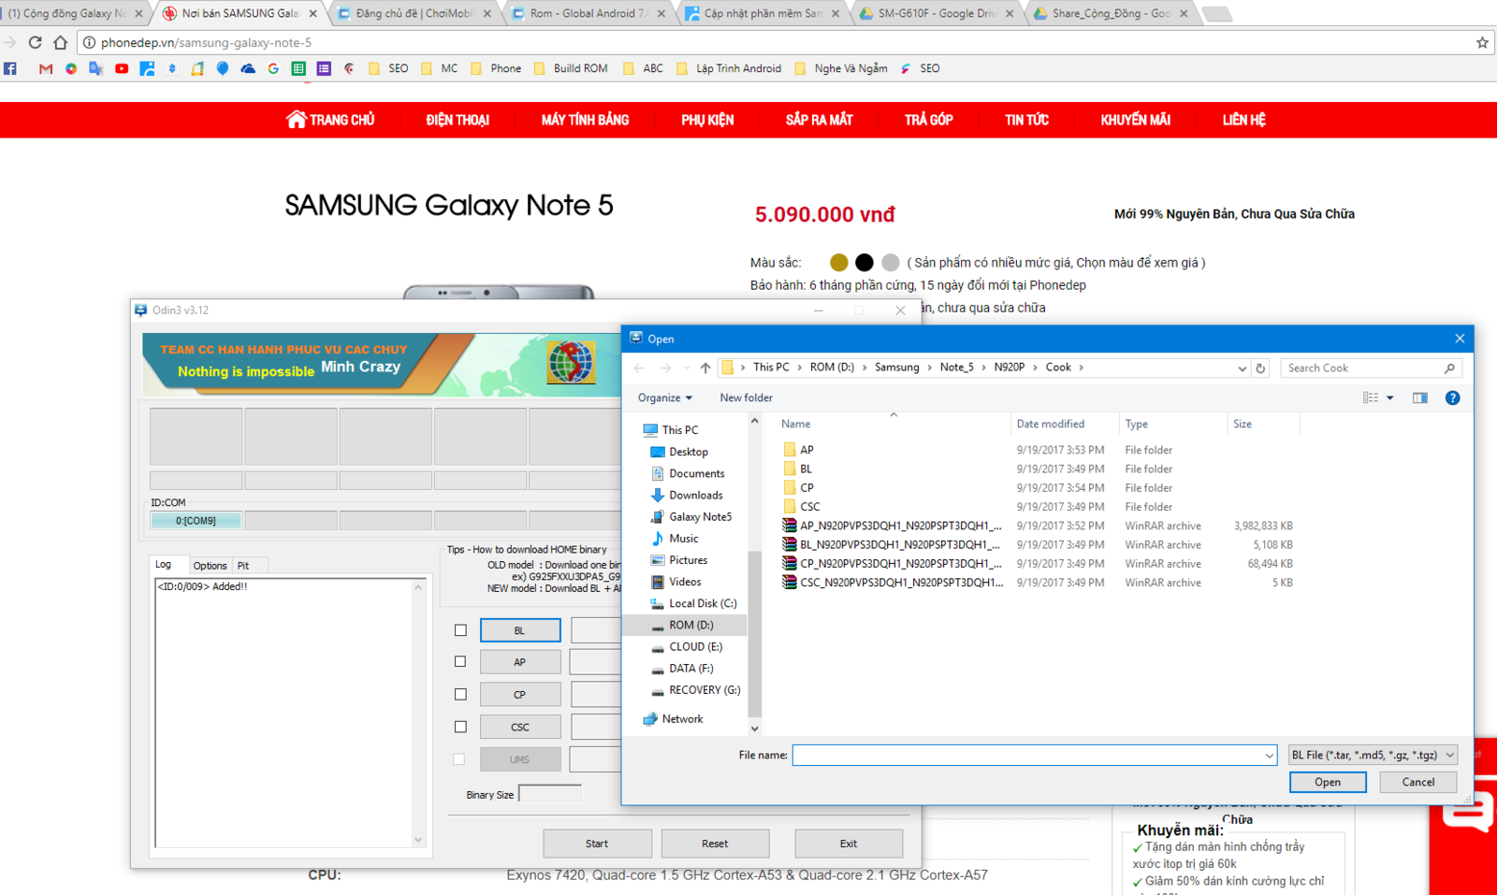Expand the address path history dropdown
This screenshot has width=1497, height=895.
[1242, 368]
